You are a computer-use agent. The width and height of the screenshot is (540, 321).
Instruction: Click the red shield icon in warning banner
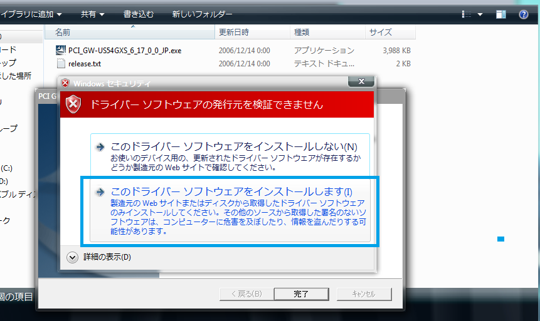[x=73, y=104]
